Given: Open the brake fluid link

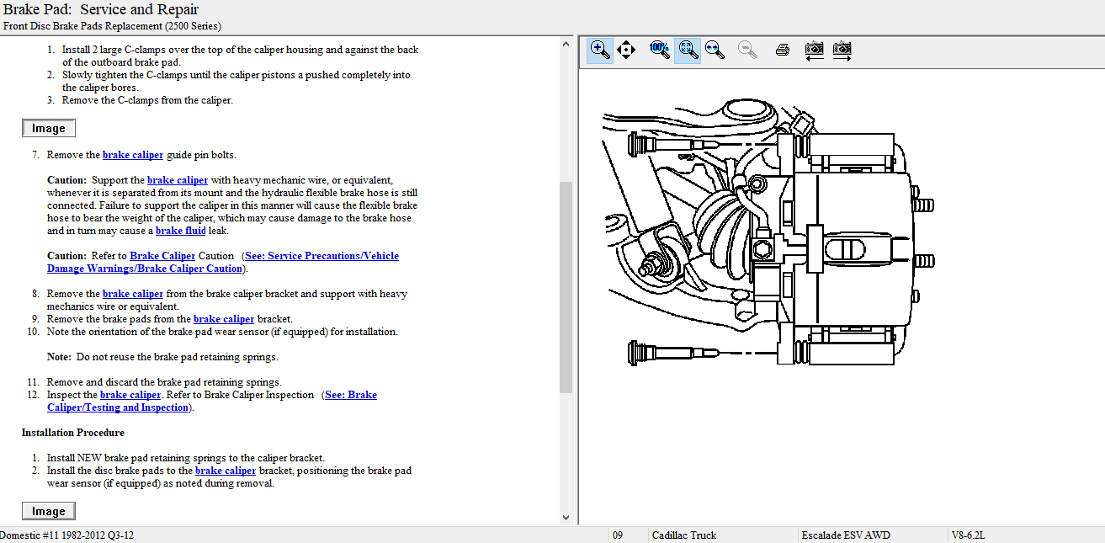Looking at the screenshot, I should (180, 231).
